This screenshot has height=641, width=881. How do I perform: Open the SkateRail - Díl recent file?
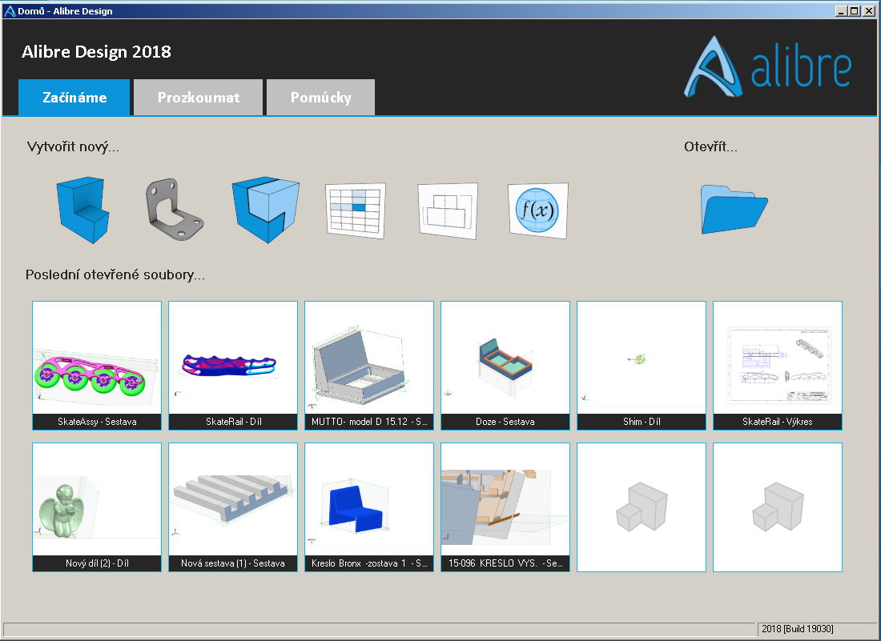pos(233,366)
